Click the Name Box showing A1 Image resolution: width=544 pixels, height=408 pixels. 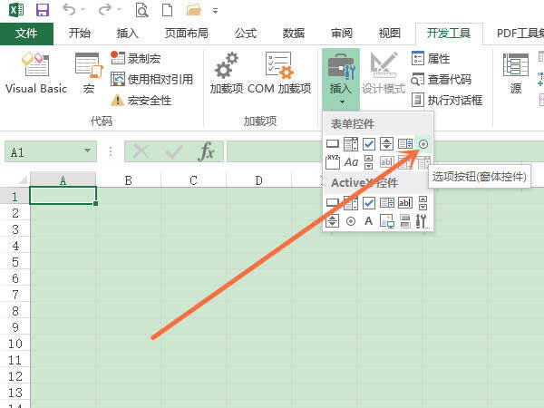pos(51,151)
